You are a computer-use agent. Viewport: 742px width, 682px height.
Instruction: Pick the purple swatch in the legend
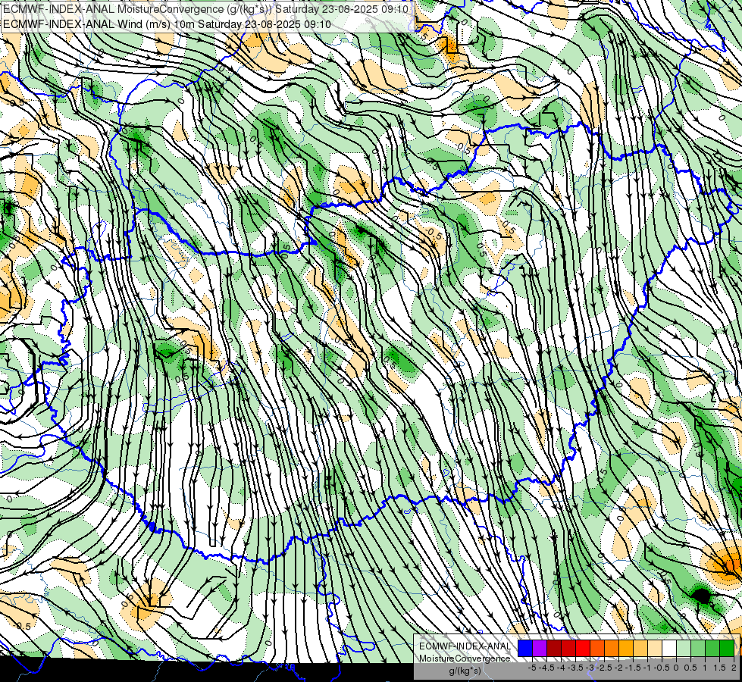(x=540, y=648)
